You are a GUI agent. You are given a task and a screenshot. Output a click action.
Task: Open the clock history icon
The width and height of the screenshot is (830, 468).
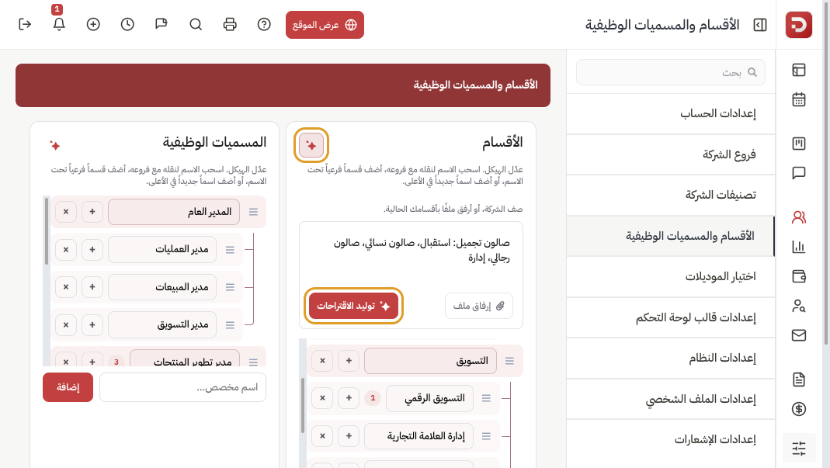point(127,24)
